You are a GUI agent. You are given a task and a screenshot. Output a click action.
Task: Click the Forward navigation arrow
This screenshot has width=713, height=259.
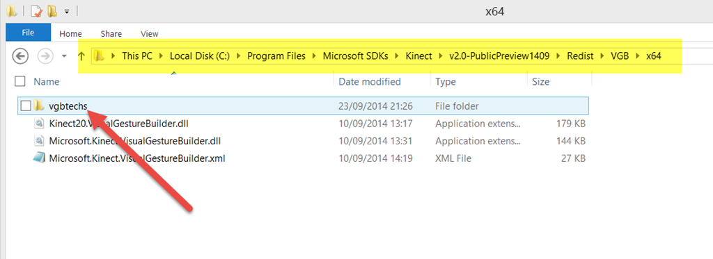tap(45, 56)
